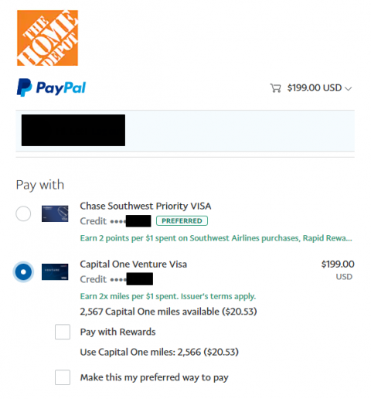371x399 pixels.
Task: Click Chase Southwest Priority VISA card name
Action: (x=145, y=206)
